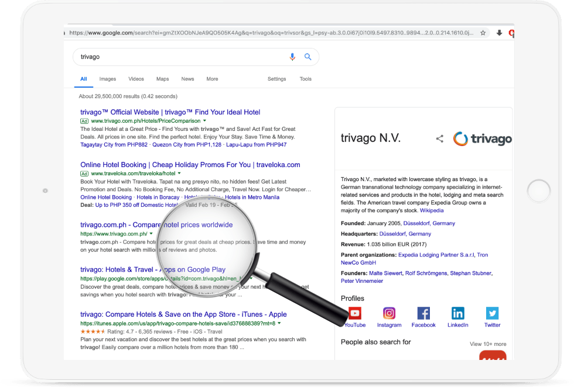
Task: Open the Facebook profile icon
Action: tap(423, 313)
